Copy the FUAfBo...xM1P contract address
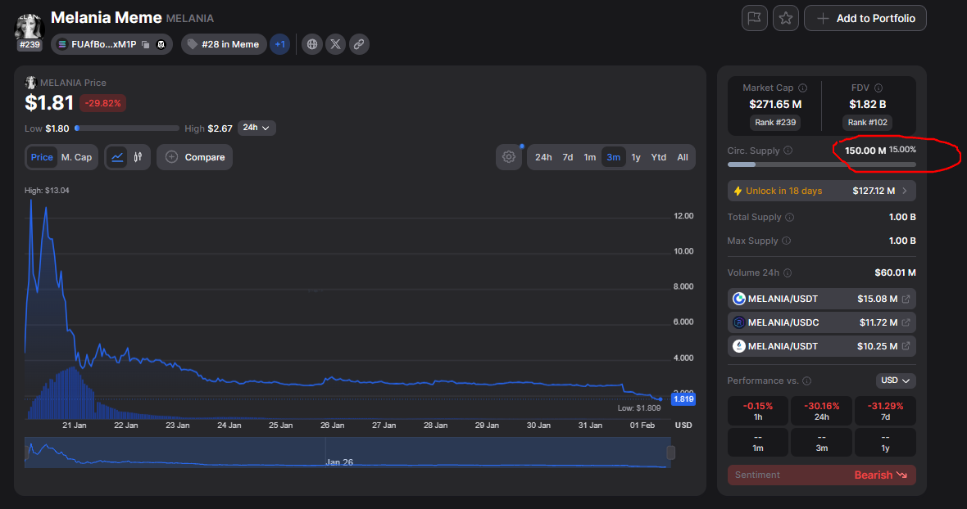 click(x=146, y=44)
